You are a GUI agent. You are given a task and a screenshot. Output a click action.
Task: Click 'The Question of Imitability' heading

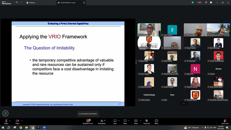coord(49,48)
